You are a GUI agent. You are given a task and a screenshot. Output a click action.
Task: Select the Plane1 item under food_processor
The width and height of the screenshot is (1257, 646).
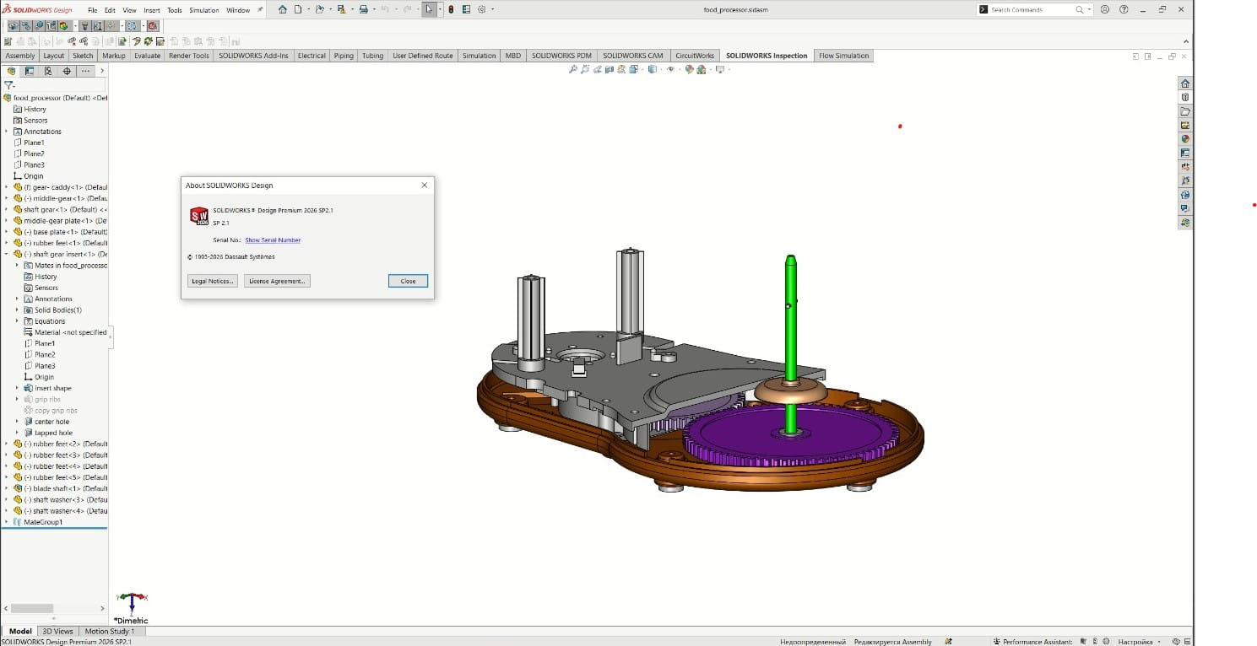point(34,143)
